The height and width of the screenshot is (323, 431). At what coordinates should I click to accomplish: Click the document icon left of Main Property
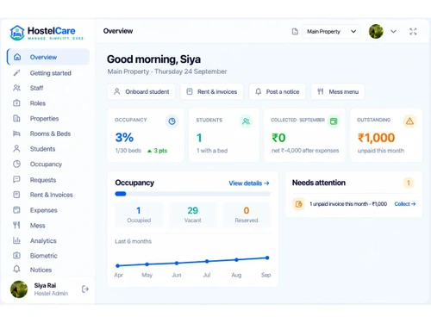pos(295,32)
